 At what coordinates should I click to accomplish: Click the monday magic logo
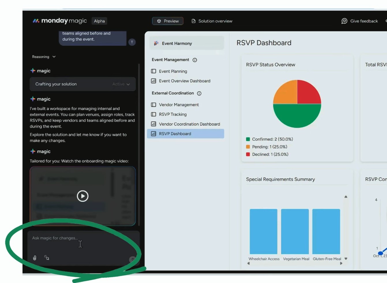60,21
